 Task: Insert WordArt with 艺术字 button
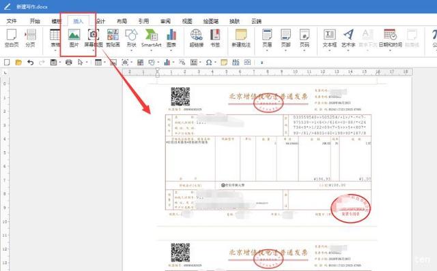pyautogui.click(x=348, y=38)
